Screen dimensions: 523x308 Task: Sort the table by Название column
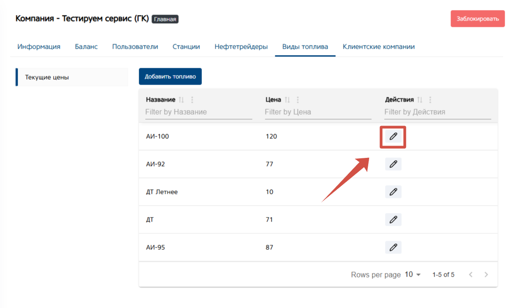tap(181, 100)
